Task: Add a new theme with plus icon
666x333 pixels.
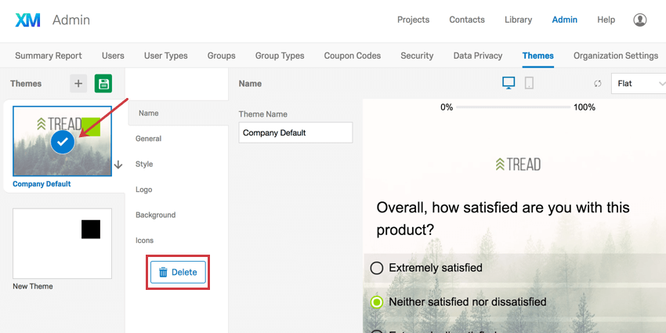Action: coord(78,84)
